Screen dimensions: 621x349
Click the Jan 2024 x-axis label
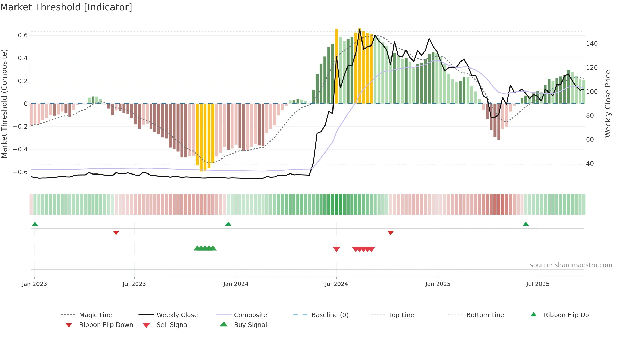pyautogui.click(x=236, y=284)
